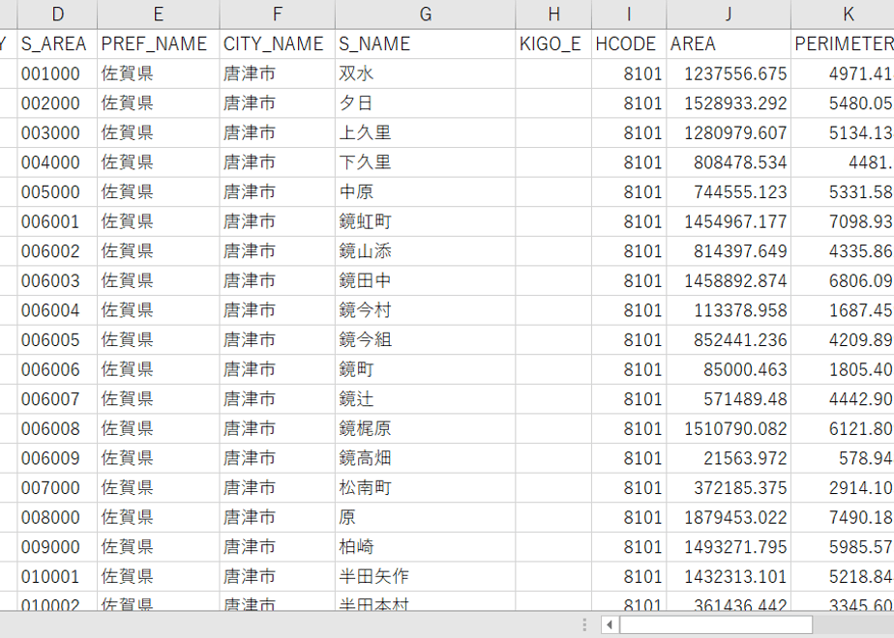894x638 pixels.
Task: Select column H header
Action: coord(553,14)
